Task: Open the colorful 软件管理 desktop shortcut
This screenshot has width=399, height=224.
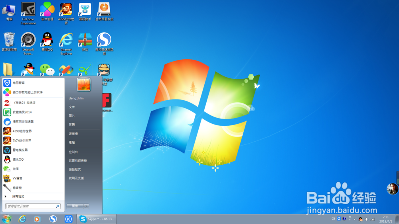Action: click(47, 12)
